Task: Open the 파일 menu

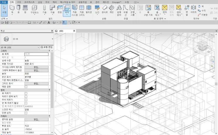Action: tap(4, 2)
